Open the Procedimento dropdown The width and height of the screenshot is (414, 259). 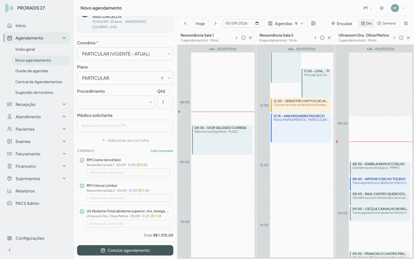pos(116,102)
